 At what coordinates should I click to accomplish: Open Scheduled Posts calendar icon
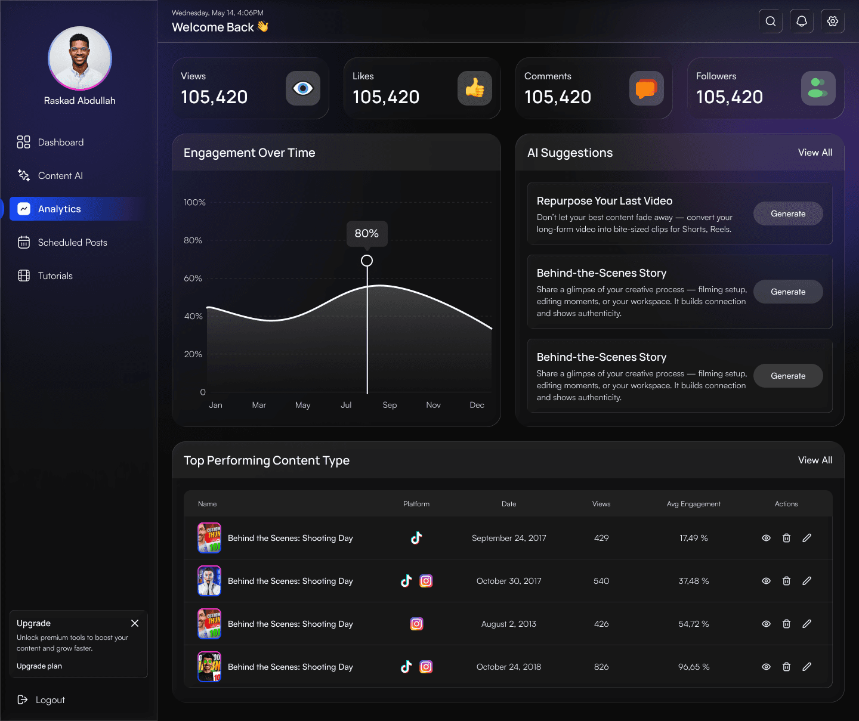pyautogui.click(x=23, y=242)
